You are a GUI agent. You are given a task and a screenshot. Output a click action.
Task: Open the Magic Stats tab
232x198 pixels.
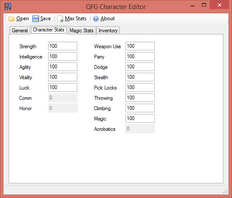tap(82, 31)
